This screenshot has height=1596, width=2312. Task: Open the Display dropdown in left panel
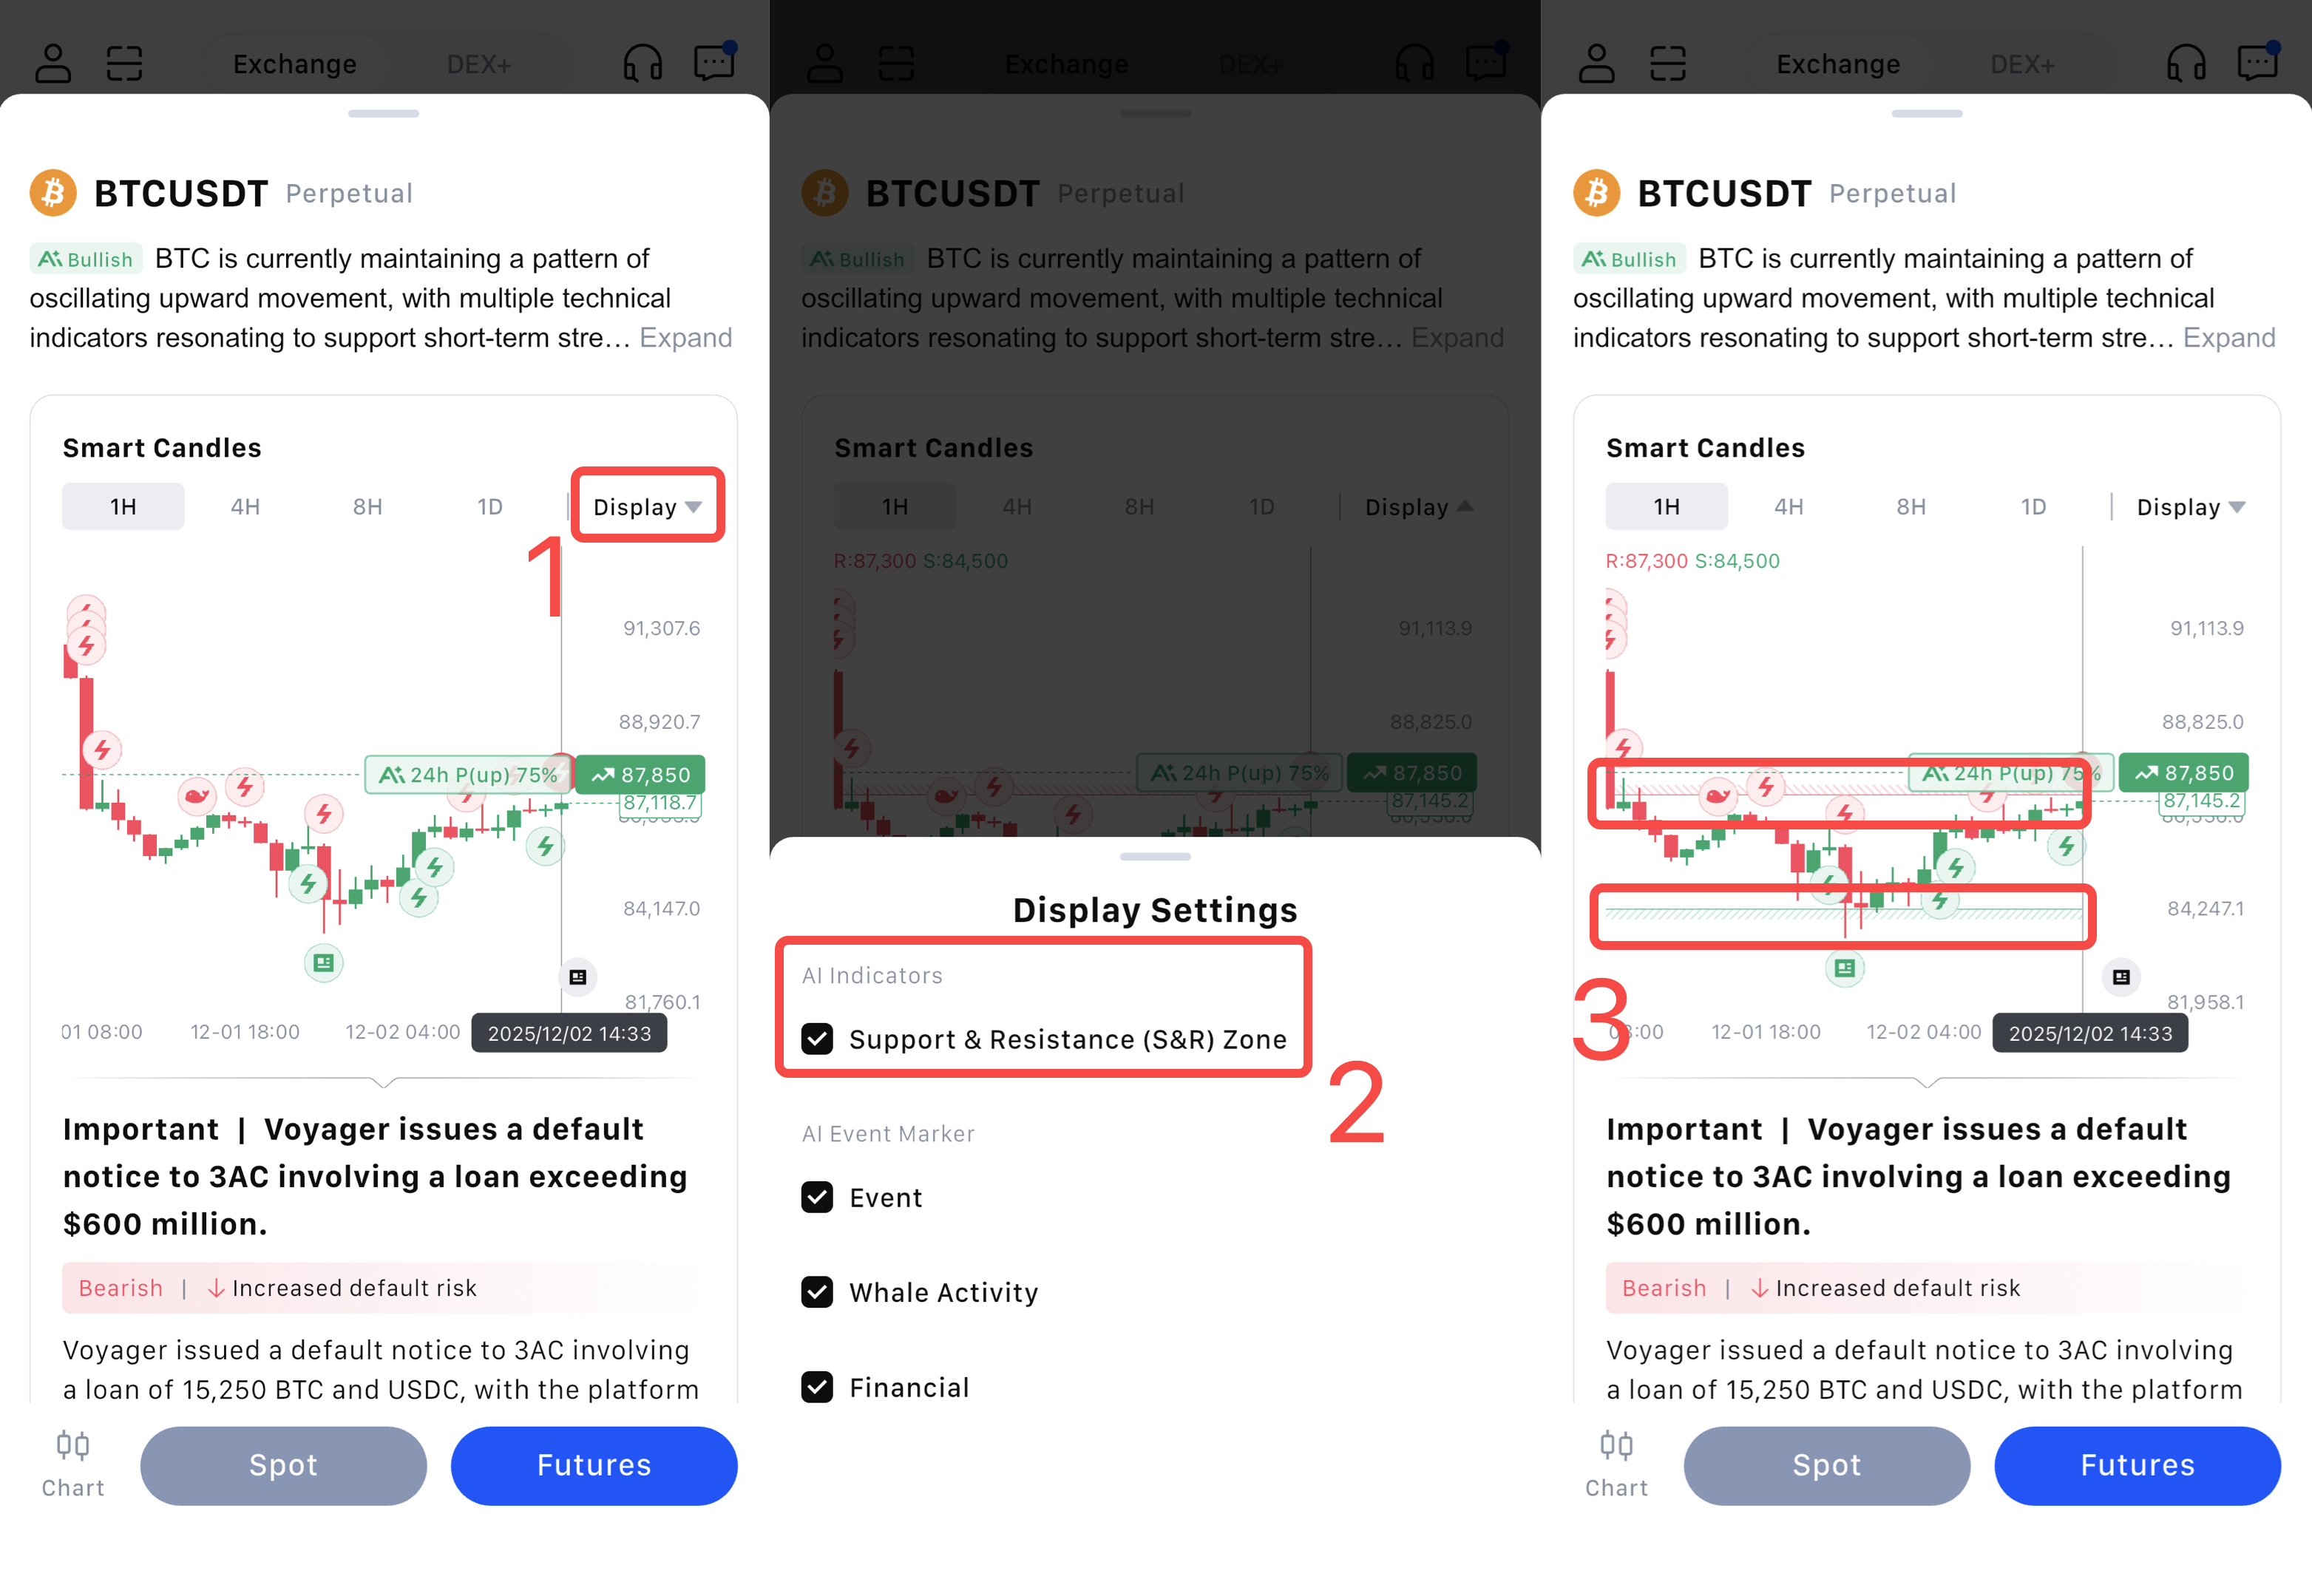647,507
